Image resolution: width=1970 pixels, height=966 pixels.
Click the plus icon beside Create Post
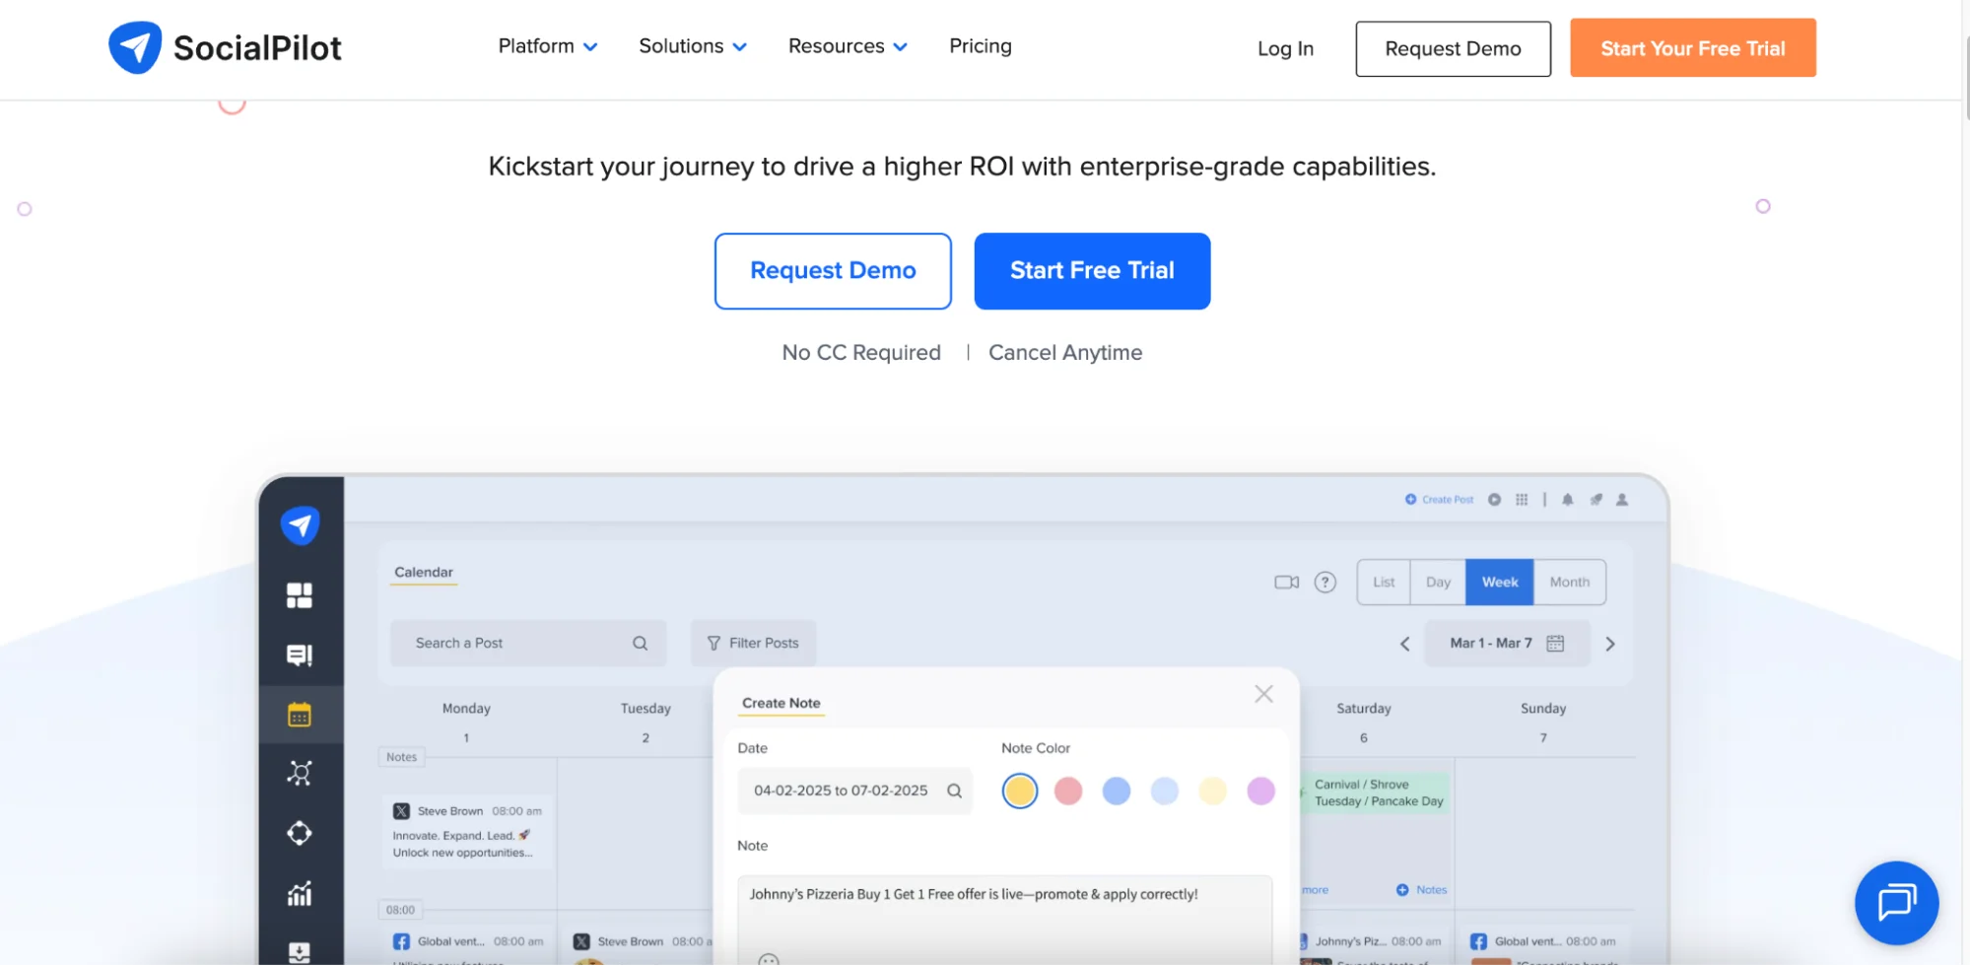[x=1411, y=500]
